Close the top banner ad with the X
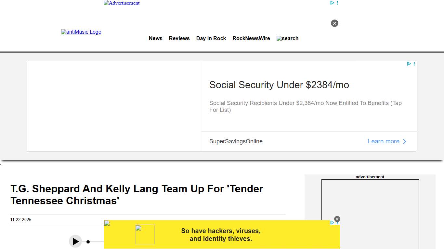The height and width of the screenshot is (249, 444). point(334,23)
